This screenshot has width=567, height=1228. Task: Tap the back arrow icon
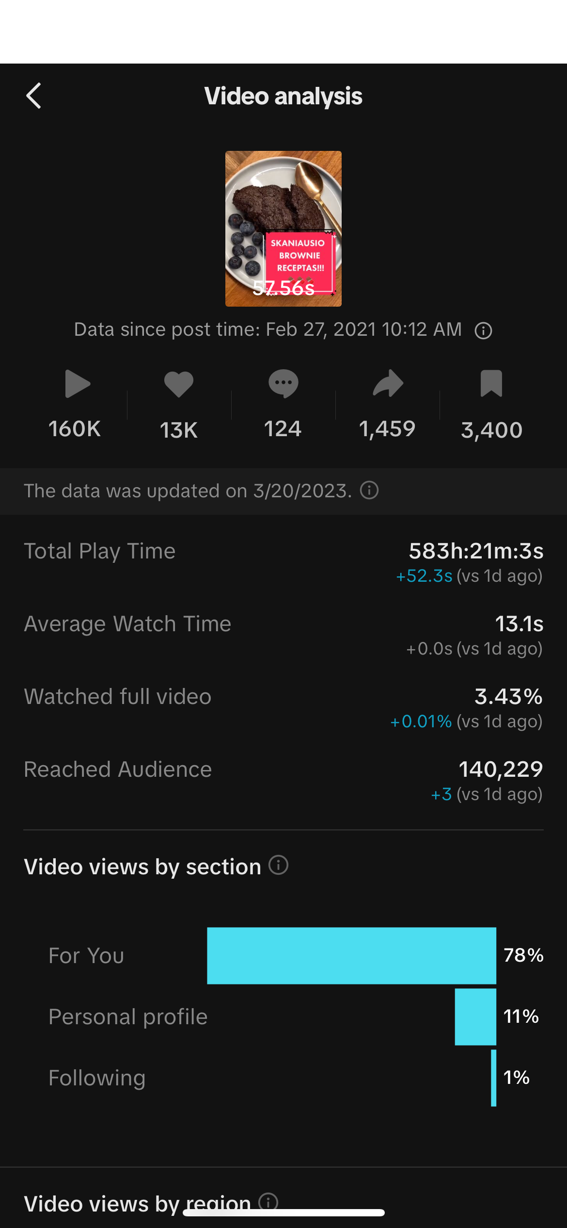pos(34,96)
